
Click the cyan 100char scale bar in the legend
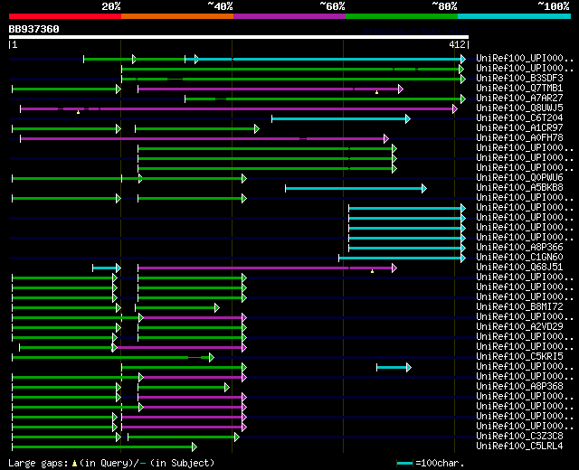point(404,464)
